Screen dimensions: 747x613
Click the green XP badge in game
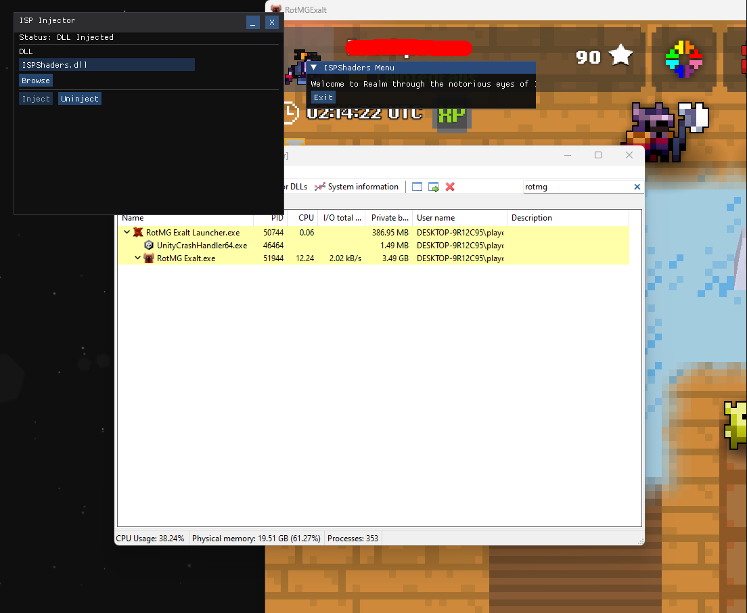click(x=451, y=116)
